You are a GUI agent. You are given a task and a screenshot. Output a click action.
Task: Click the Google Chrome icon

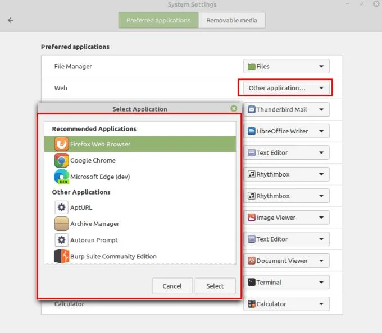click(x=61, y=160)
